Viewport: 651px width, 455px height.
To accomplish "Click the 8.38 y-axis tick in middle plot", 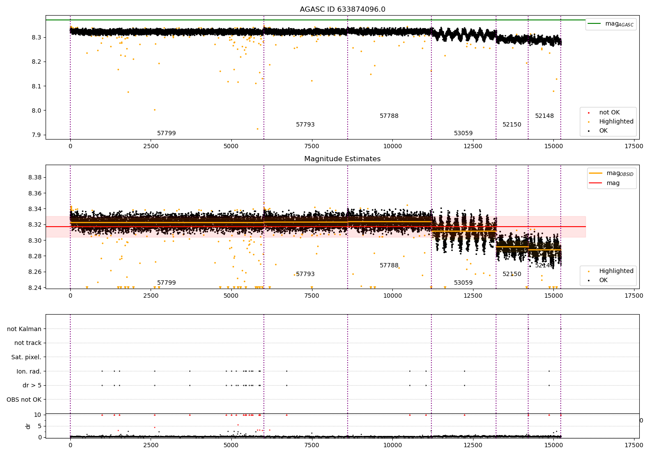I will click(x=35, y=178).
